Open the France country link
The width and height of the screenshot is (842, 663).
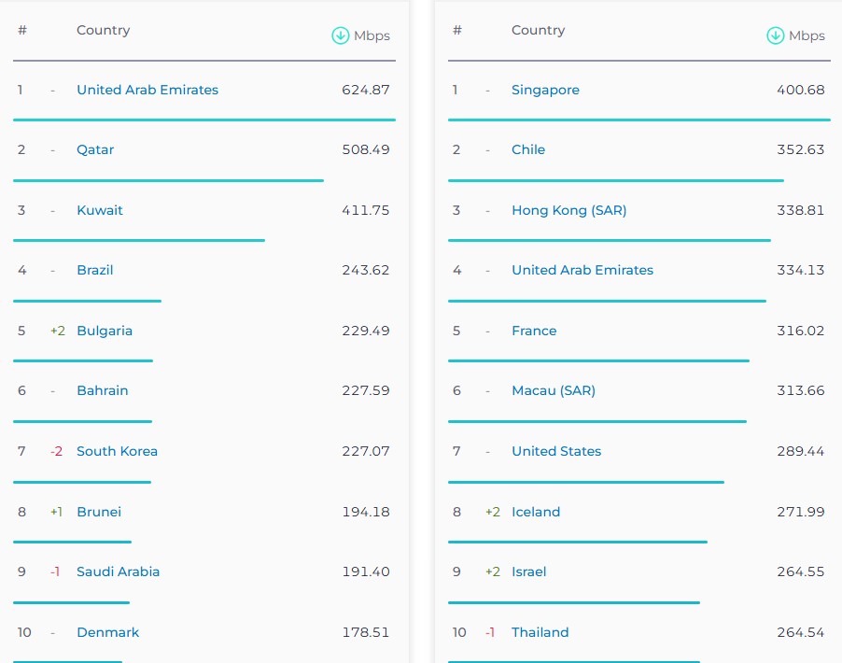coord(534,331)
